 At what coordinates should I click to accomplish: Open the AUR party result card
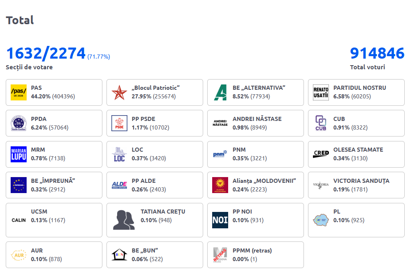tap(54, 255)
